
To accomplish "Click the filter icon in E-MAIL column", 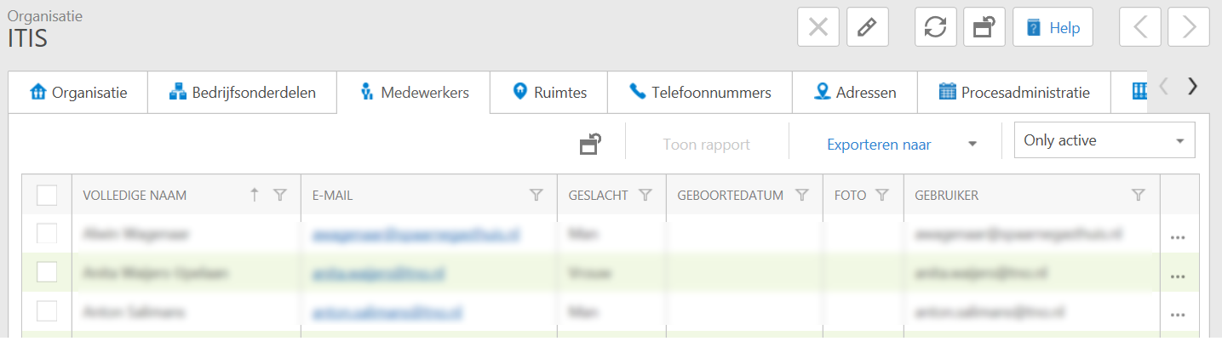I will point(536,196).
